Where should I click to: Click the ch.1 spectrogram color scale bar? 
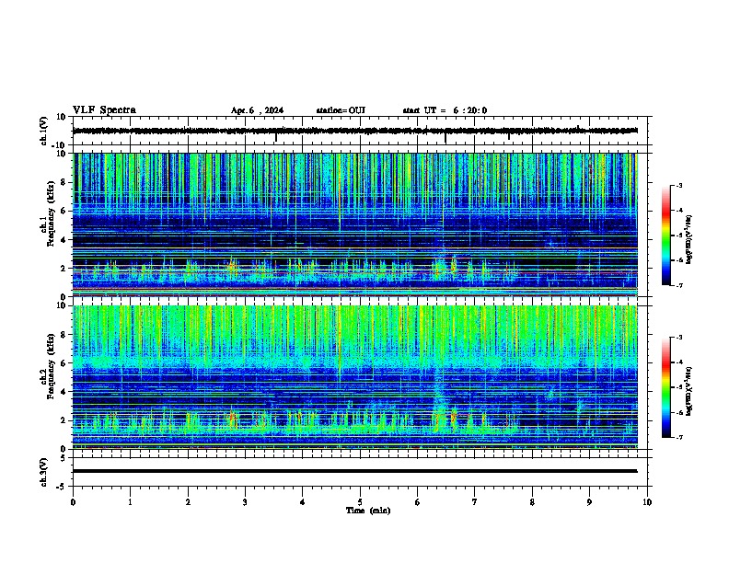point(666,236)
